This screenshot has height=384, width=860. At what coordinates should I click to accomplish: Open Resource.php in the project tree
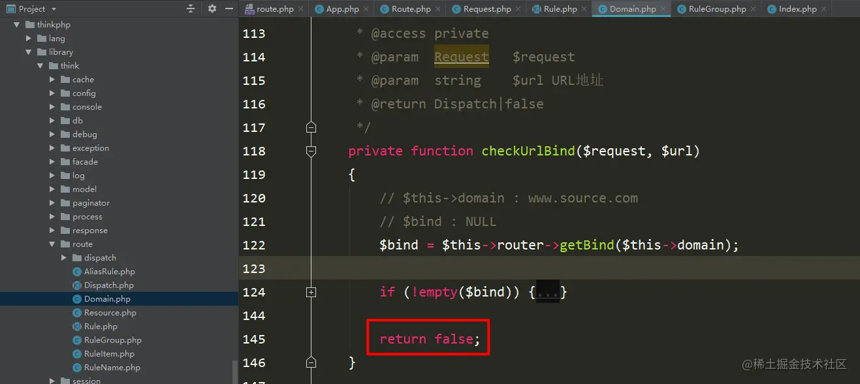click(x=110, y=313)
